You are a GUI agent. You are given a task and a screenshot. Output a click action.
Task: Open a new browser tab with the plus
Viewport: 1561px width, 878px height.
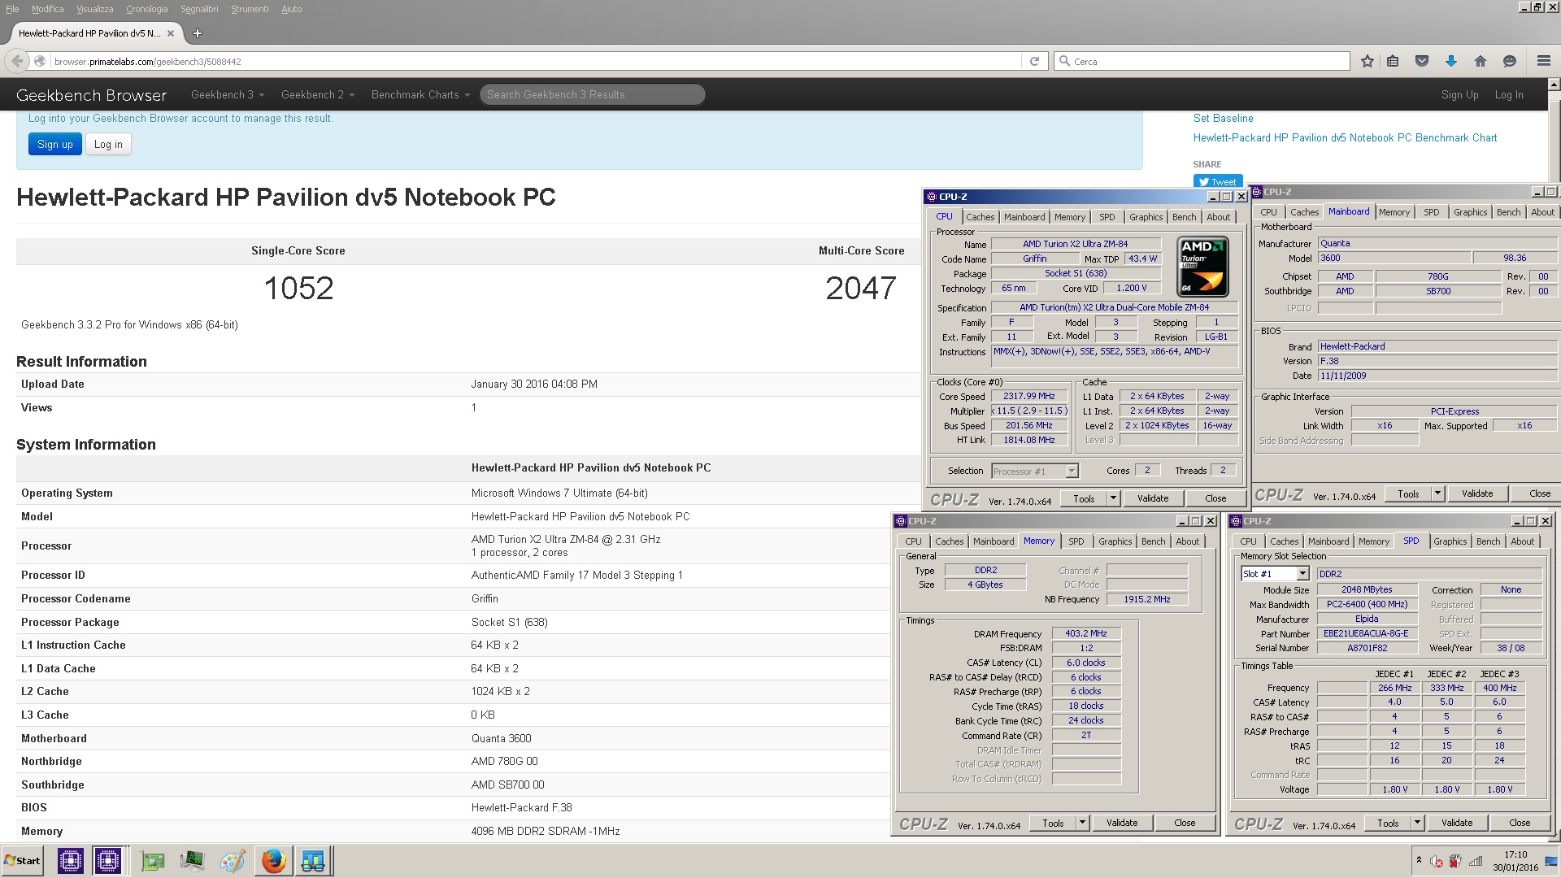coord(197,33)
